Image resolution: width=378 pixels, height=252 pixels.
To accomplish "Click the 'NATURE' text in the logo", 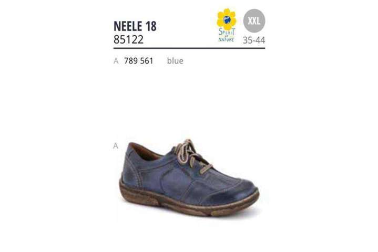I will [226, 40].
